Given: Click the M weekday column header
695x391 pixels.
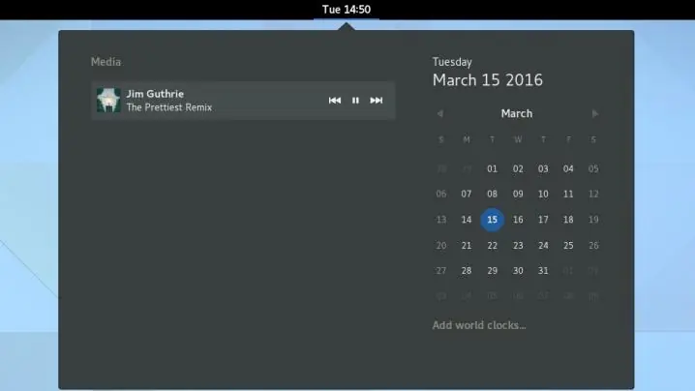Looking at the screenshot, I should 467,139.
